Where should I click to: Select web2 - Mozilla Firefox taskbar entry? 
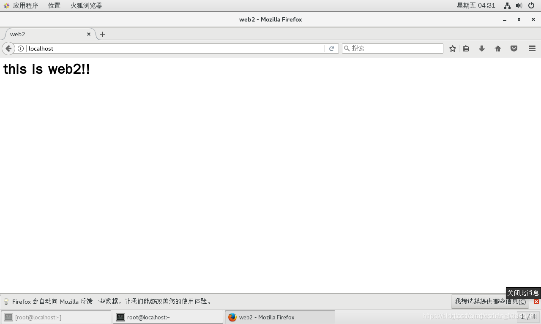[280, 317]
